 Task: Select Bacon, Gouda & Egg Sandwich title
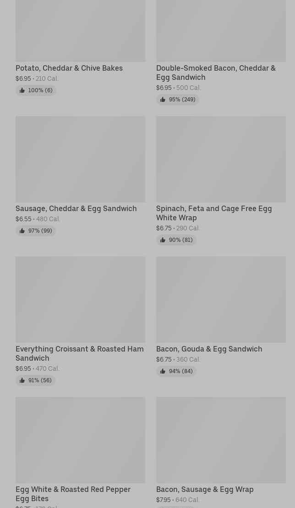tap(209, 349)
